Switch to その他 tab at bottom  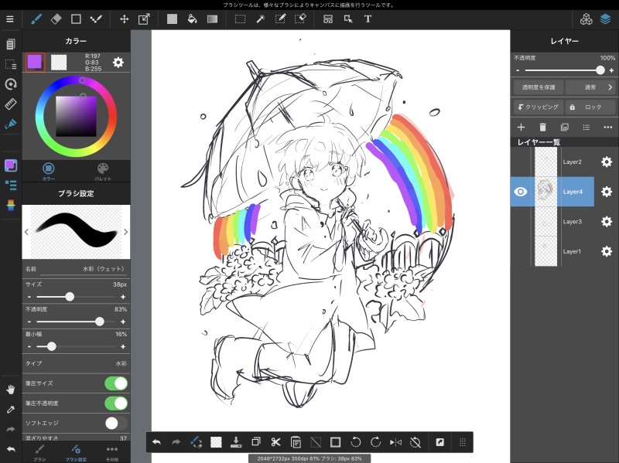[111, 453]
